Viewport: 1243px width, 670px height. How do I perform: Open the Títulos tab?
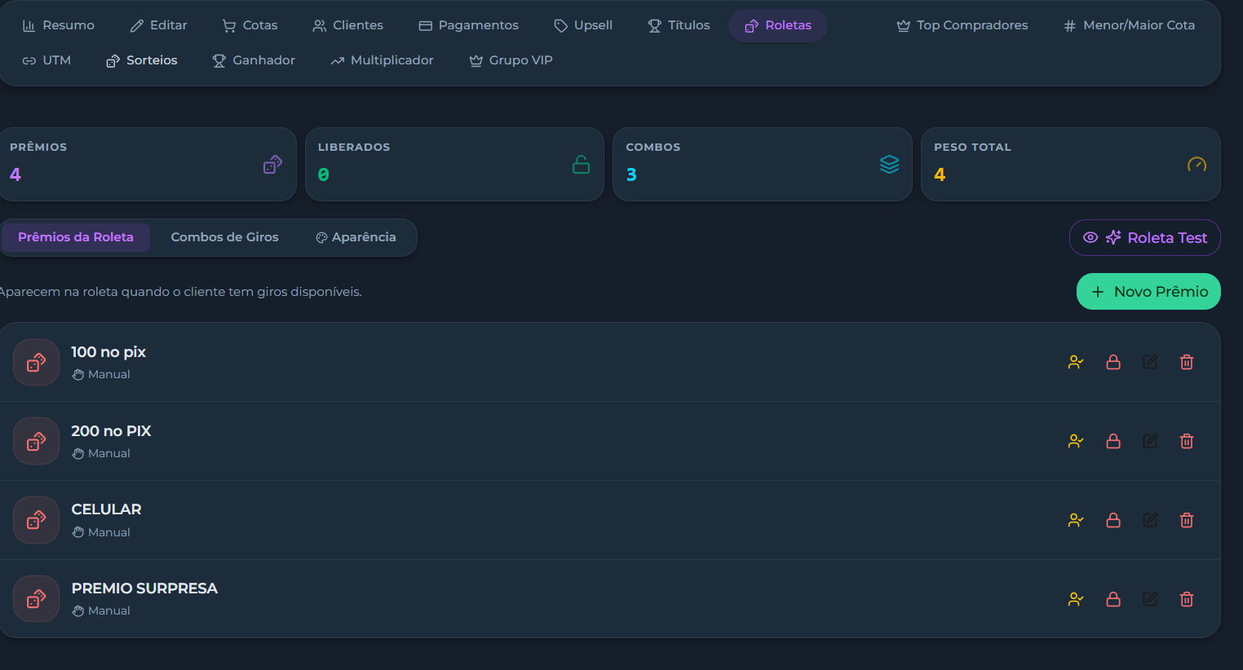(x=679, y=25)
